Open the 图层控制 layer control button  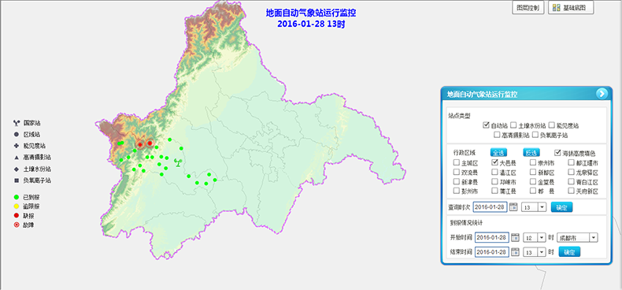pos(528,8)
